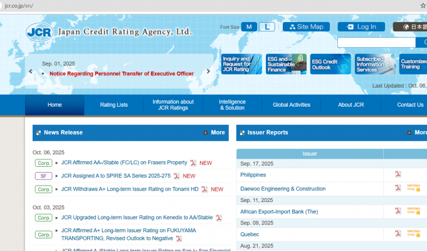Open PDF icon for Quebec issuer report
The width and height of the screenshot is (427, 251).
coord(398,233)
